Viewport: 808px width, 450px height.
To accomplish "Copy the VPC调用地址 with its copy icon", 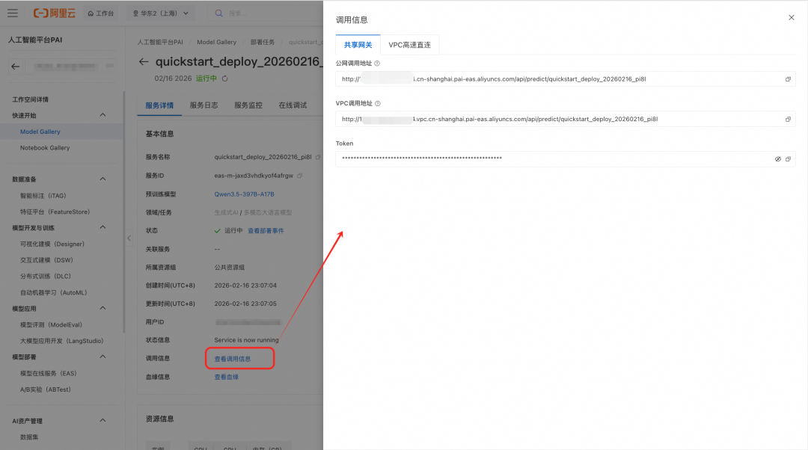I will point(787,118).
